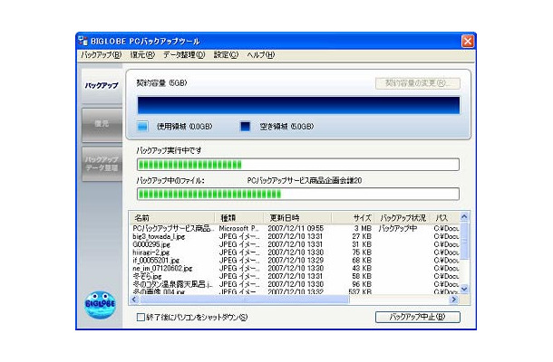The width and height of the screenshot is (553, 362).
Task: Click the BIGLOBE mascot logo icon
Action: [x=100, y=305]
